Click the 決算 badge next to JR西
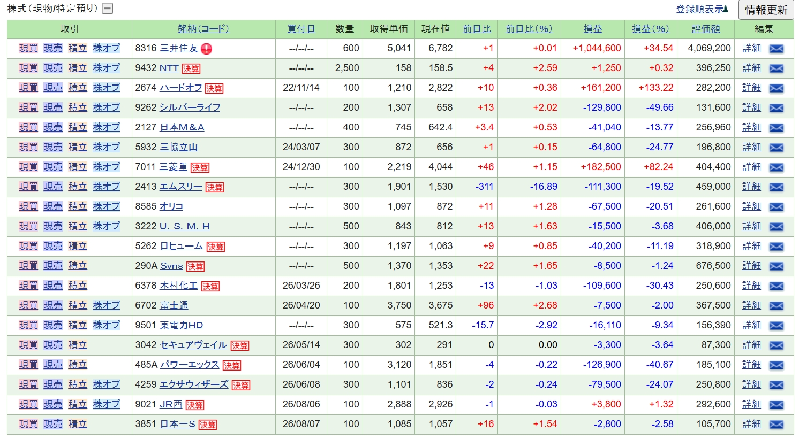The width and height of the screenshot is (799, 439). [x=194, y=405]
